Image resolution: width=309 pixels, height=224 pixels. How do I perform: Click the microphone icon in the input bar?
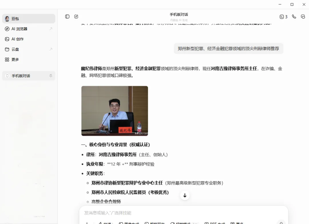[x=281, y=223]
